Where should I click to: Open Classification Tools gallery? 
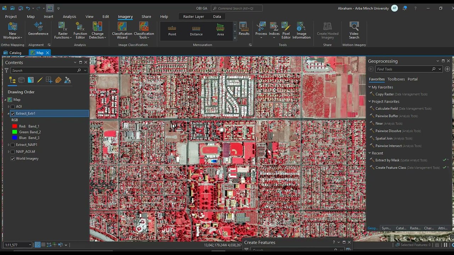(x=144, y=30)
